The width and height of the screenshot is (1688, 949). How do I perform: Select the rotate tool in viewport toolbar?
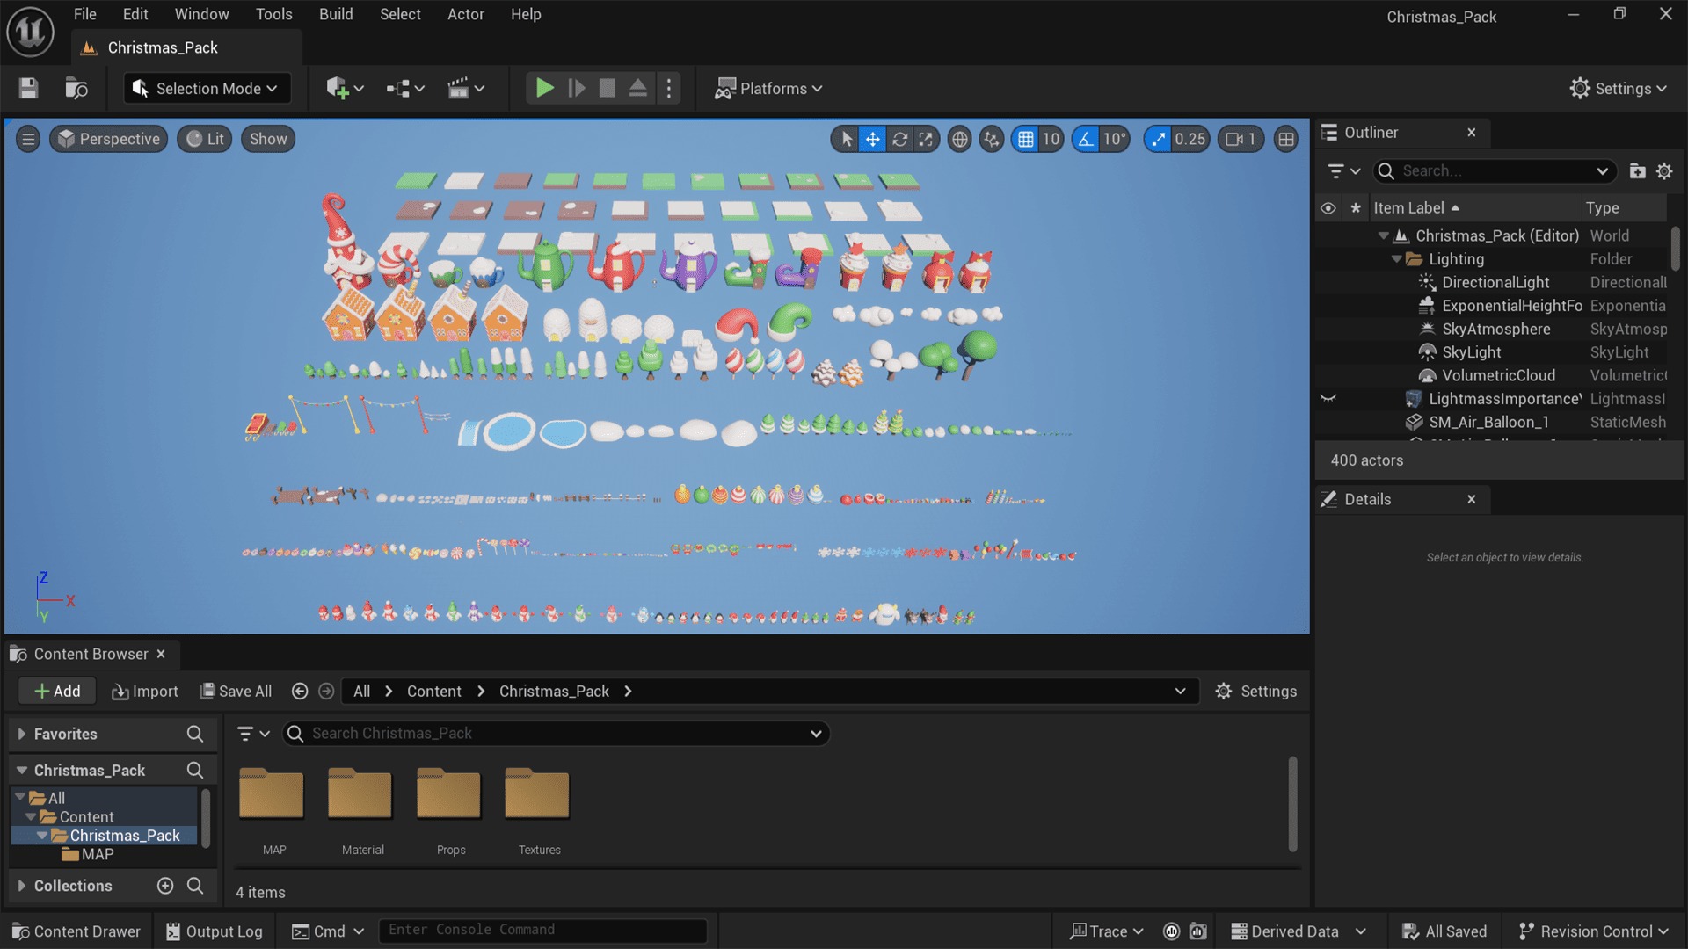click(x=899, y=139)
